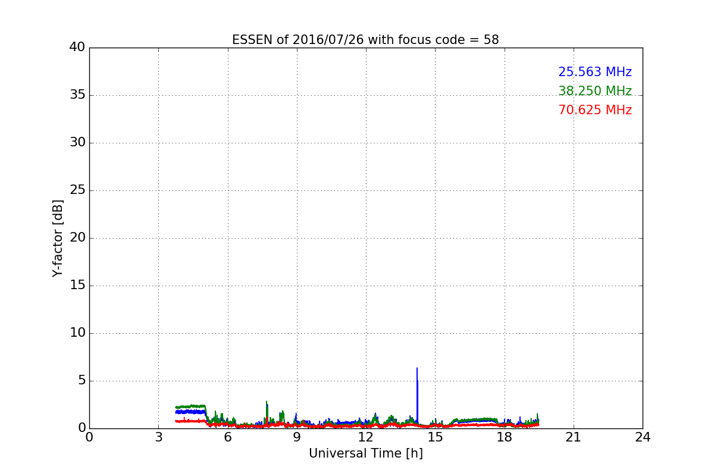Viewport: 714px width, 476px height.
Task: Click the y-axis tick label '35'
Action: click(77, 95)
